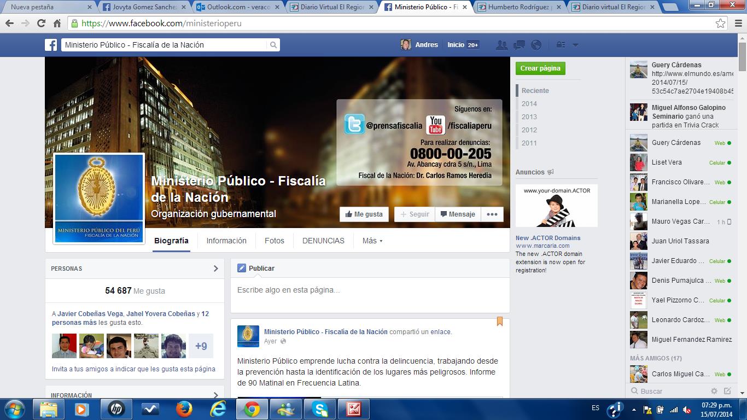Click the bookmark ribbon on the post

point(499,322)
